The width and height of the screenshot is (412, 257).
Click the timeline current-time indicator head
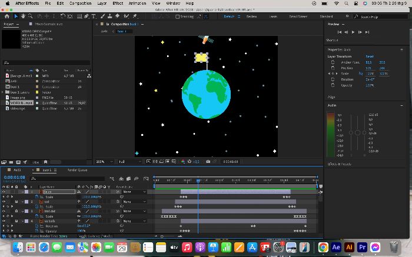click(x=198, y=181)
